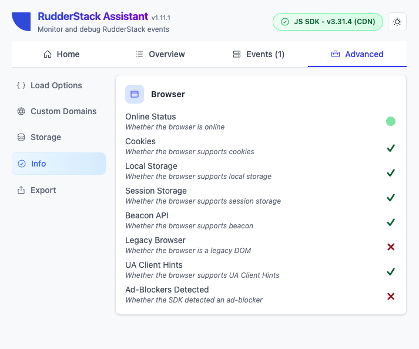This screenshot has width=419, height=349.
Task: Click the JS SDK v3.31.4 (CDN) badge
Action: [328, 22]
